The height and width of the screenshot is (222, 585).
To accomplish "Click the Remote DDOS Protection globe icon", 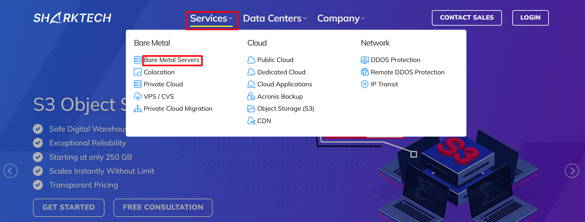I will (x=365, y=72).
